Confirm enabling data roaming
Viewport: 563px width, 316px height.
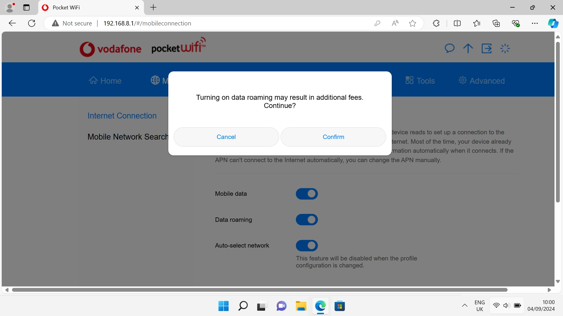[333, 137]
